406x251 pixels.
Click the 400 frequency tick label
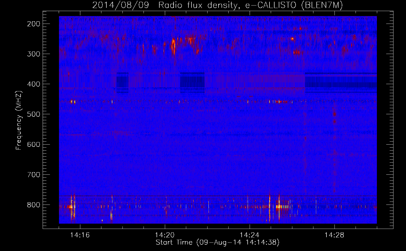coord(34,84)
